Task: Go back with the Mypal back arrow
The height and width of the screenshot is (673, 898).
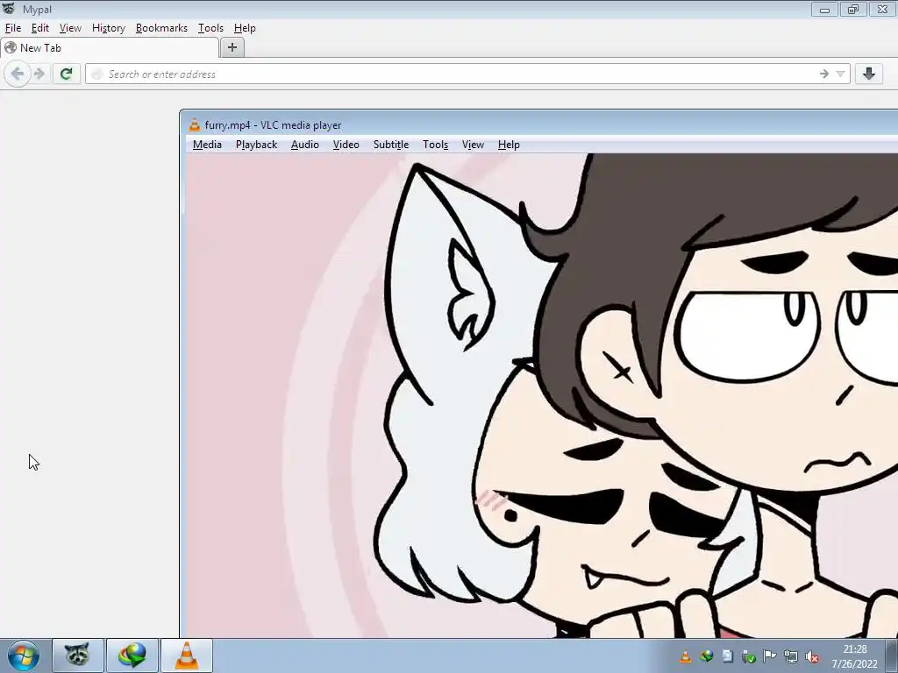Action: point(18,74)
